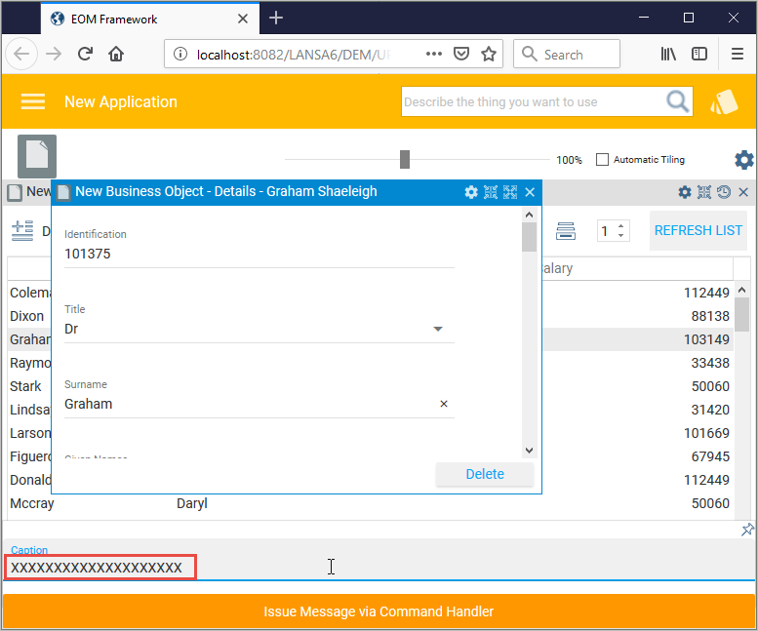Toggle the browser sidebar icon
758x631 pixels.
coord(699,54)
